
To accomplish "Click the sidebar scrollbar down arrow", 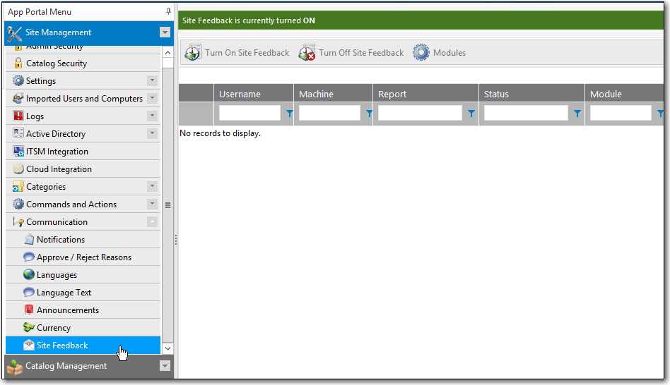I will pyautogui.click(x=167, y=348).
